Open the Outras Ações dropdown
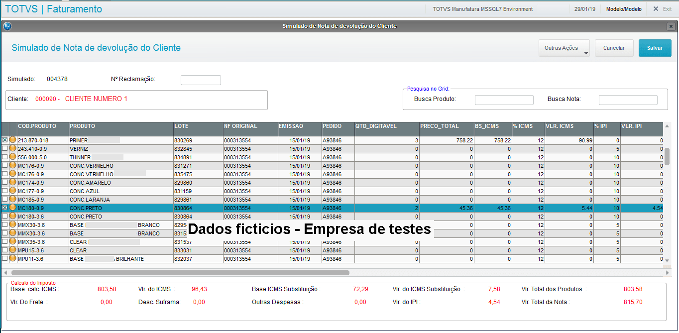This screenshot has height=333, width=679. tap(564, 48)
